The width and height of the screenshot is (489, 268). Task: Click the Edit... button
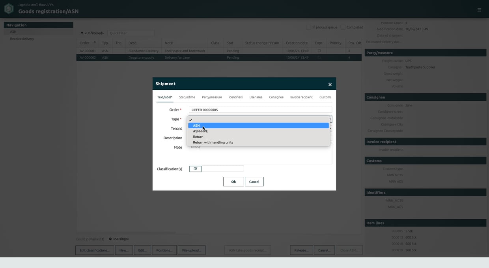pos(142,250)
